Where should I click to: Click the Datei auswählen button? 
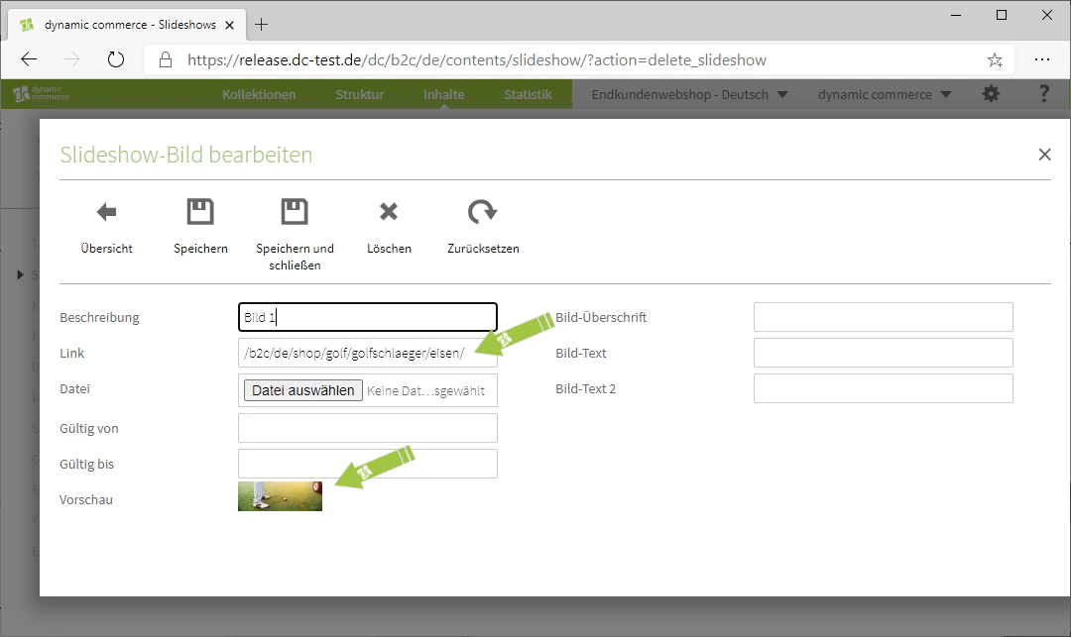pyautogui.click(x=303, y=390)
